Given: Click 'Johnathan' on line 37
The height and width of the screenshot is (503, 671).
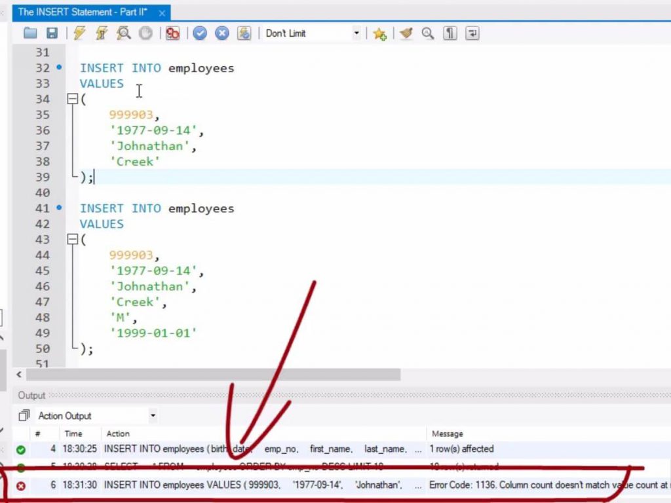Looking at the screenshot, I should 149,146.
